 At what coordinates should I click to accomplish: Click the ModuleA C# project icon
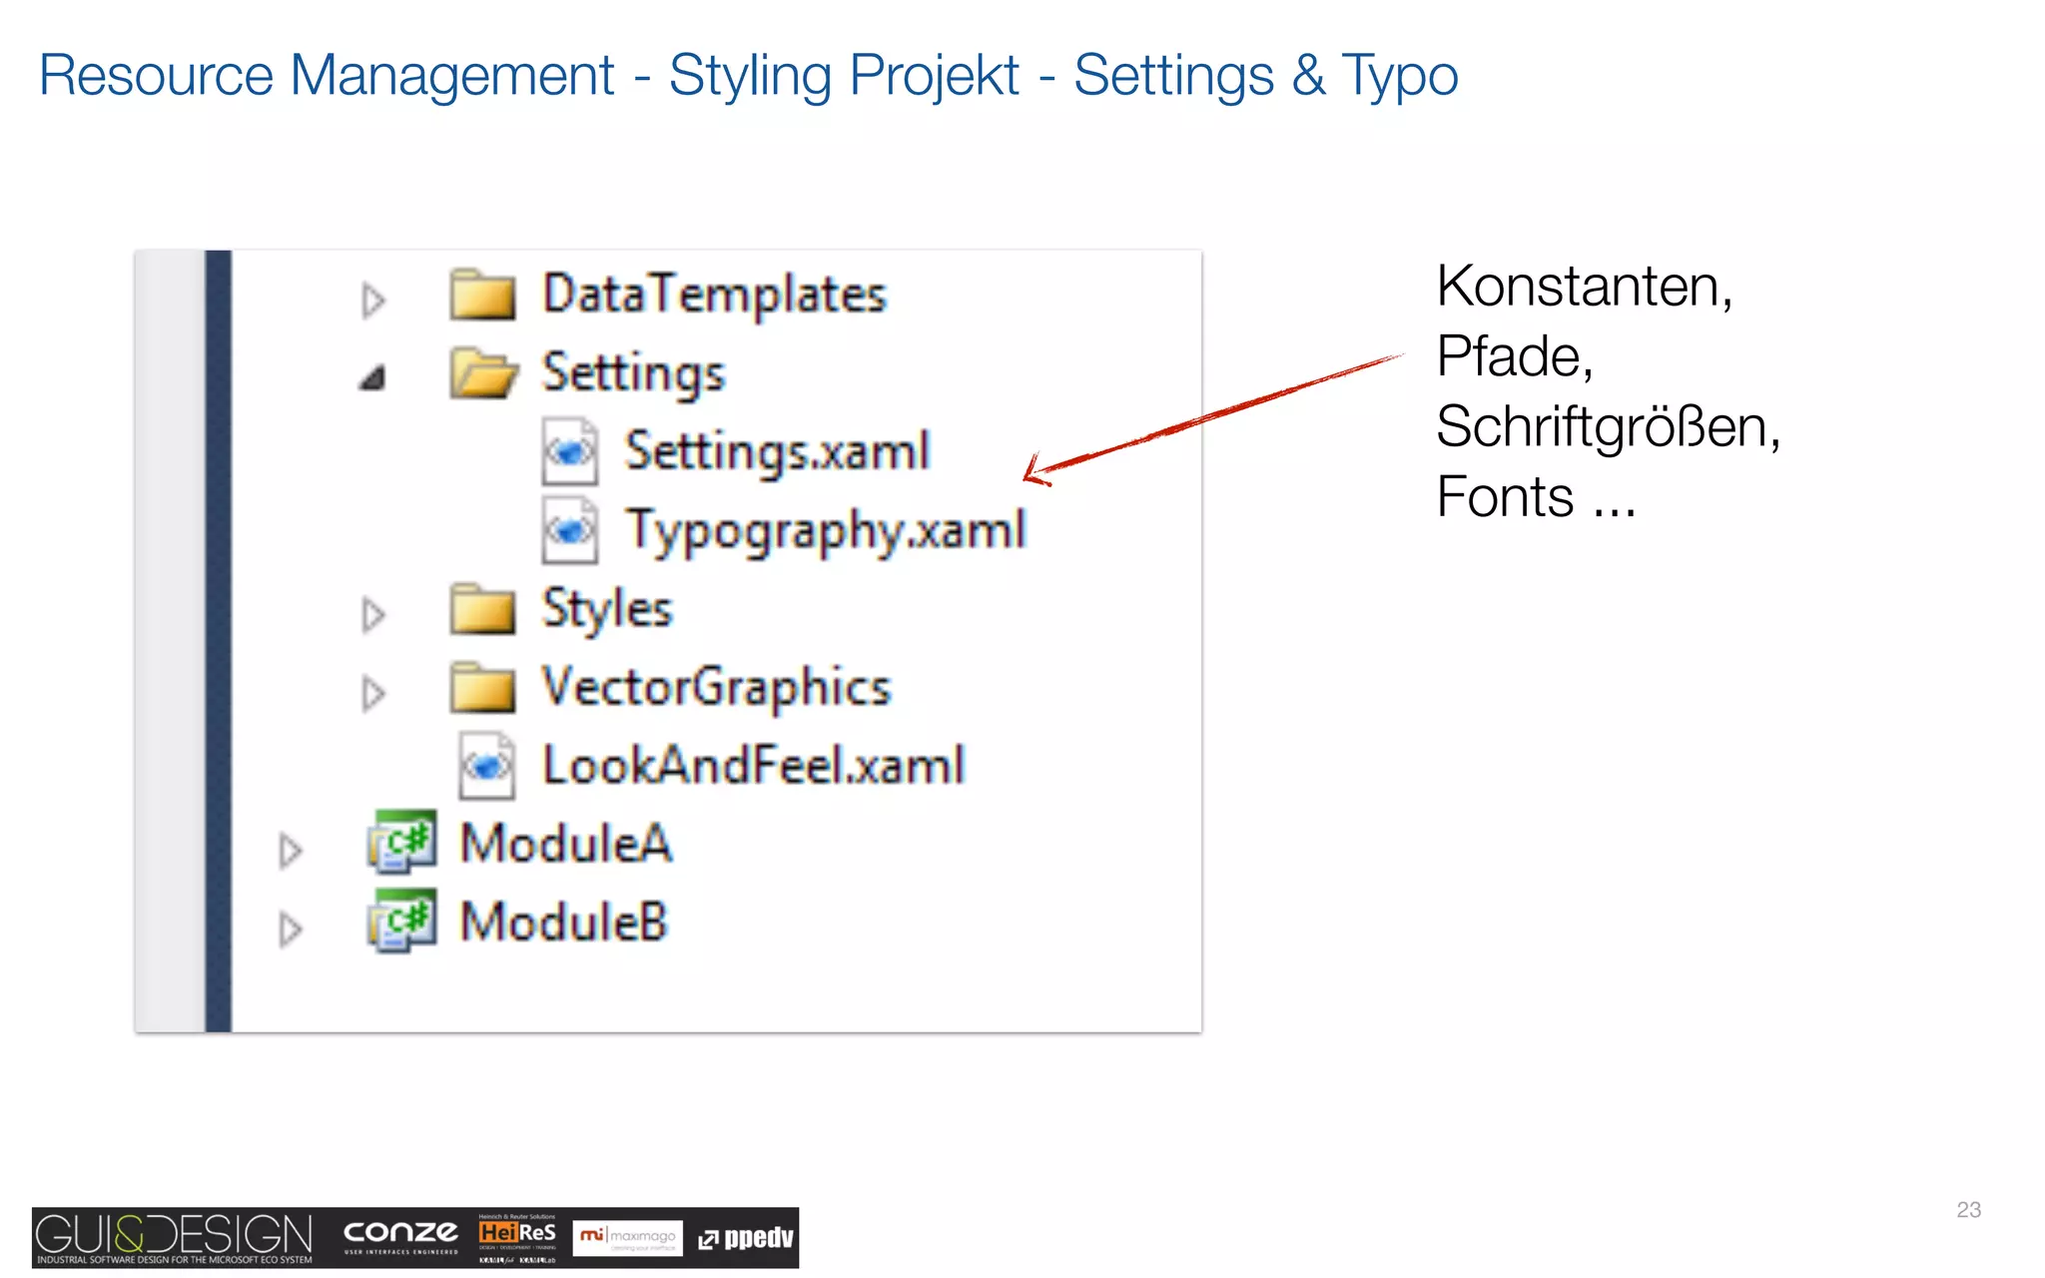[401, 842]
